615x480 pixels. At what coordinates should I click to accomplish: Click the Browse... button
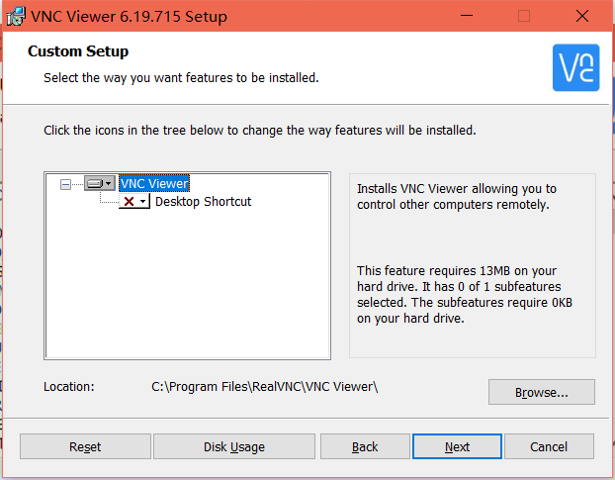(541, 392)
